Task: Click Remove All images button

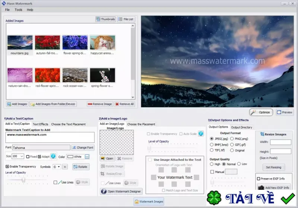Action: pos(124,104)
